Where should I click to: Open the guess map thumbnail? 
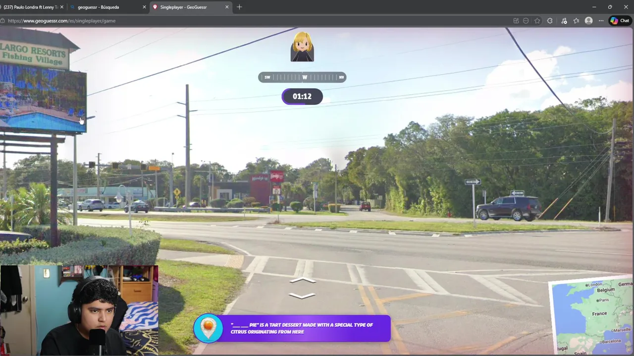click(591, 316)
